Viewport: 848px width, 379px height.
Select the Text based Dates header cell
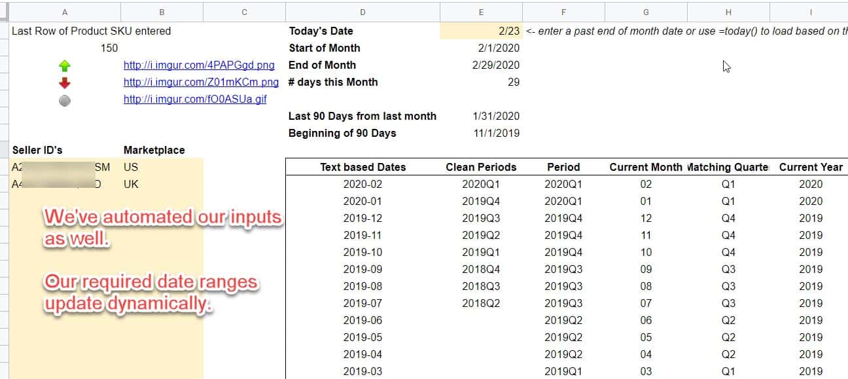point(362,167)
